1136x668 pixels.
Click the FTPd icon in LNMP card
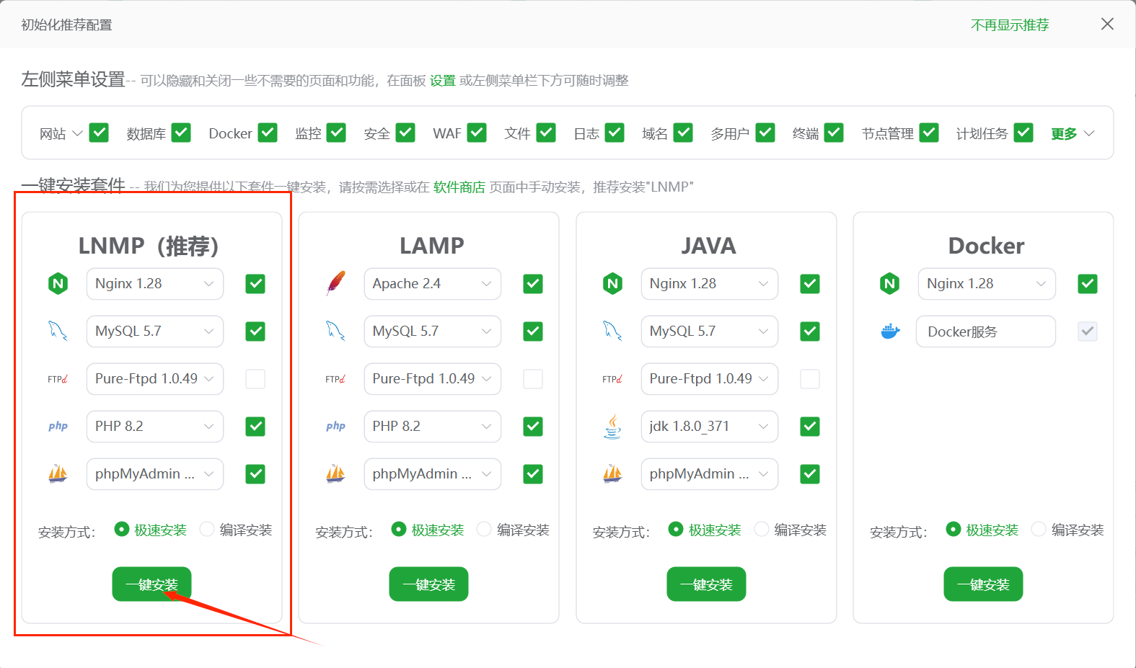pos(58,379)
